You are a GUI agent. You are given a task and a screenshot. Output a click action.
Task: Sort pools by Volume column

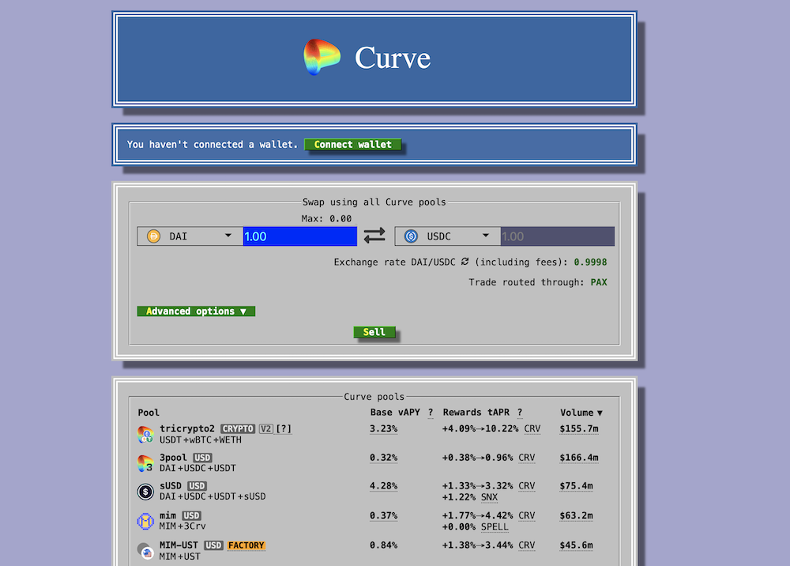click(581, 413)
